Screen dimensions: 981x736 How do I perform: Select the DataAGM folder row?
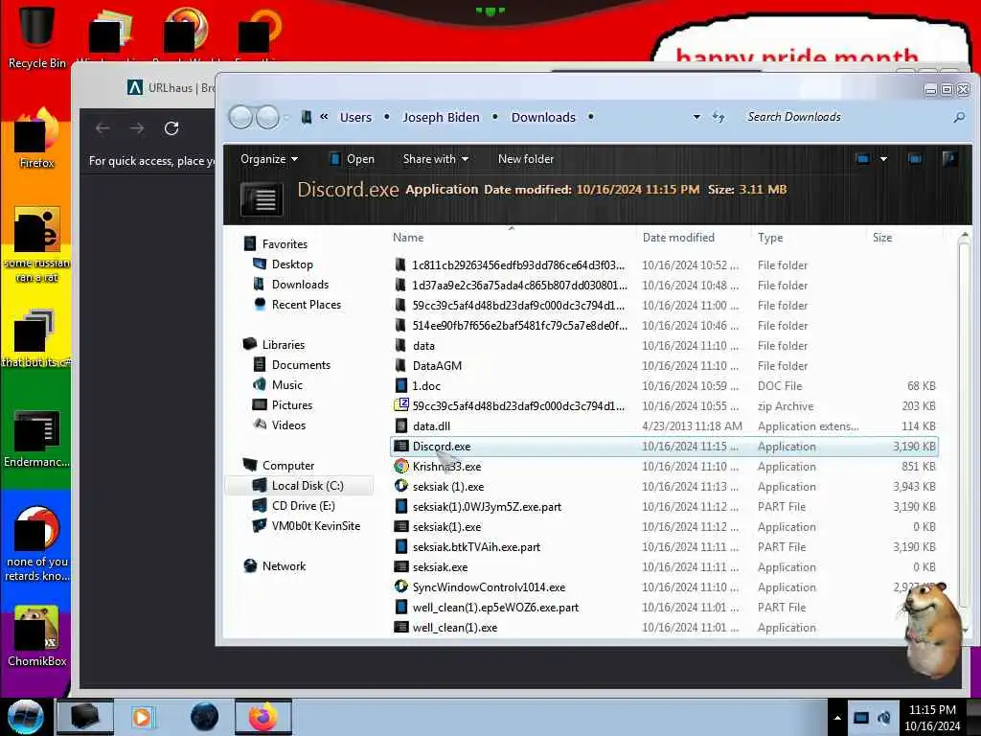(663, 365)
